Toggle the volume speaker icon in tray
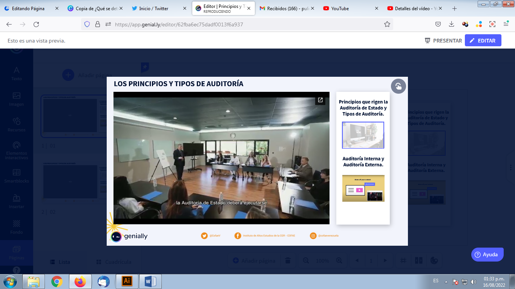The width and height of the screenshot is (515, 289). pyautogui.click(x=474, y=281)
